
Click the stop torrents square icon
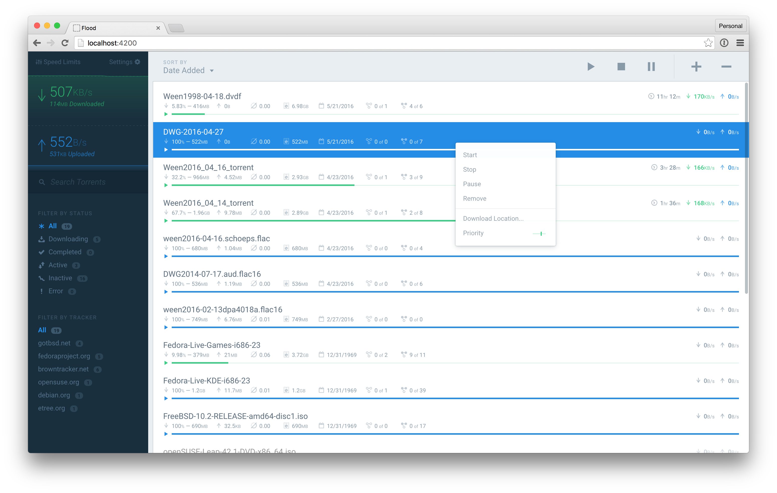pyautogui.click(x=621, y=67)
